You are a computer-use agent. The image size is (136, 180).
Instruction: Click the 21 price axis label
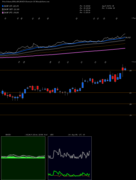point(130,93)
